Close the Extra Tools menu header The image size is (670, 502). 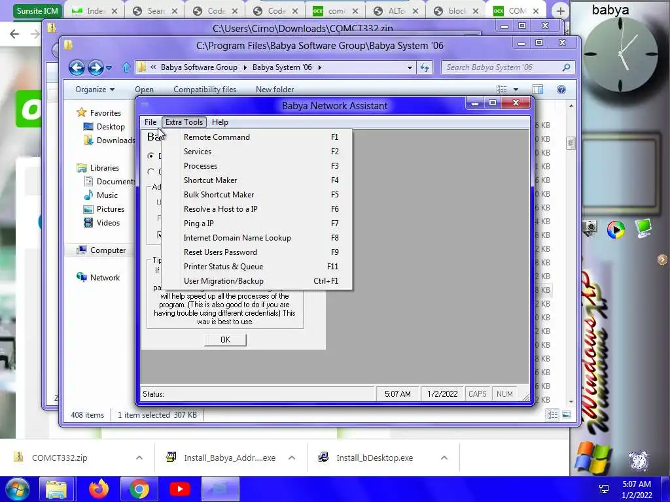coord(184,122)
